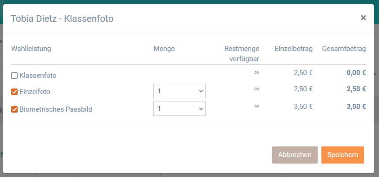The height and width of the screenshot is (177, 379).
Task: Save the selection with Speichern
Action: click(342, 155)
